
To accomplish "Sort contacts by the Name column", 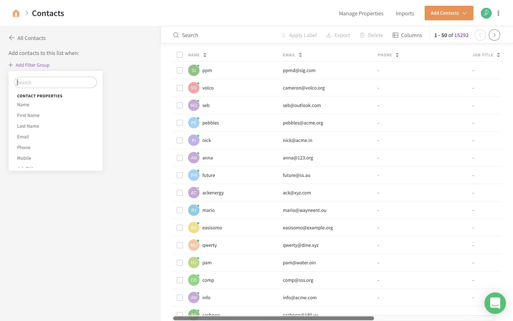I will 205,55.
